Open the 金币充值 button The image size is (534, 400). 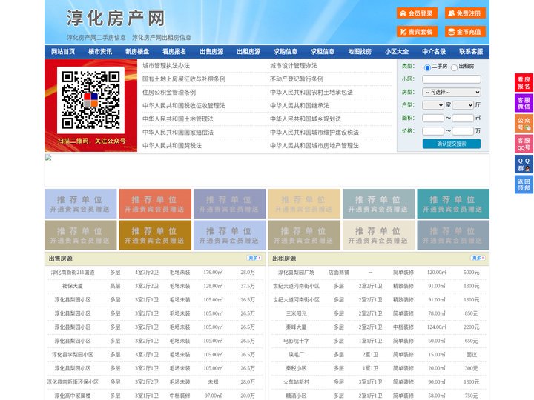pyautogui.click(x=465, y=32)
